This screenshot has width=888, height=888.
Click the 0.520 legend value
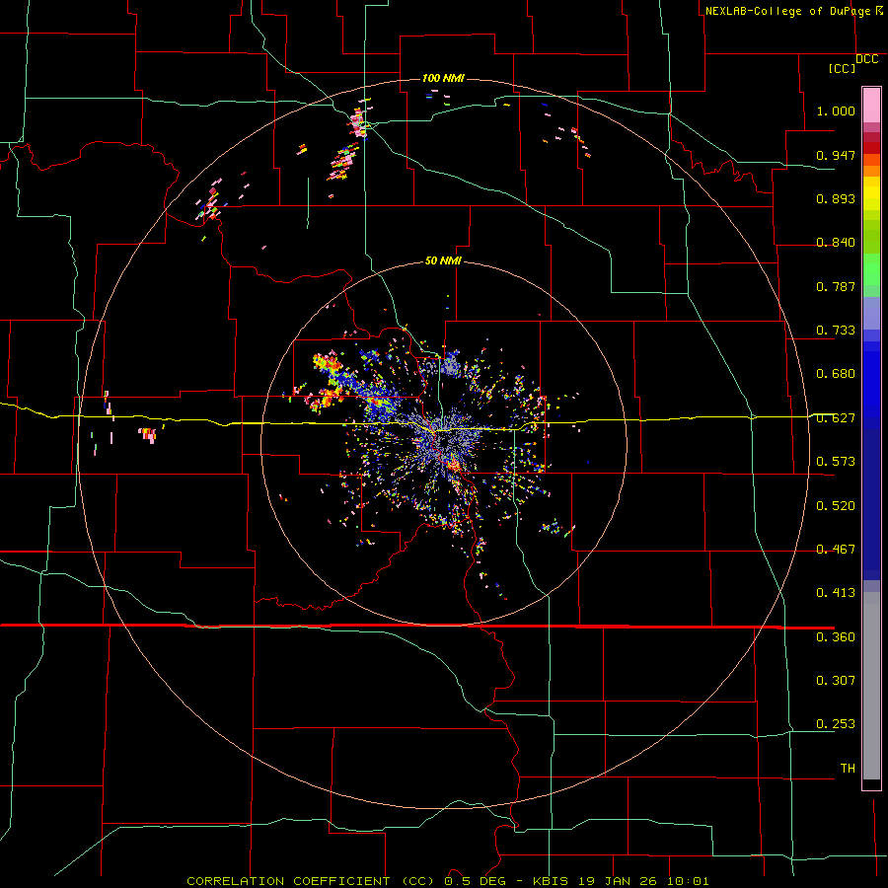tap(836, 506)
